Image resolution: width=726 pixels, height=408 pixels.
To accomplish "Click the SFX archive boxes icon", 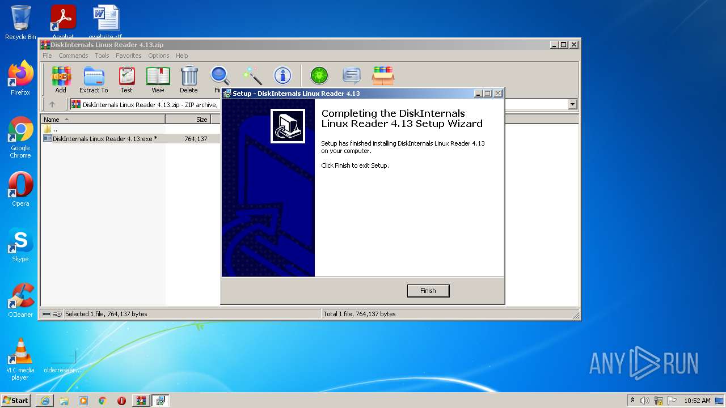I will pos(383,75).
